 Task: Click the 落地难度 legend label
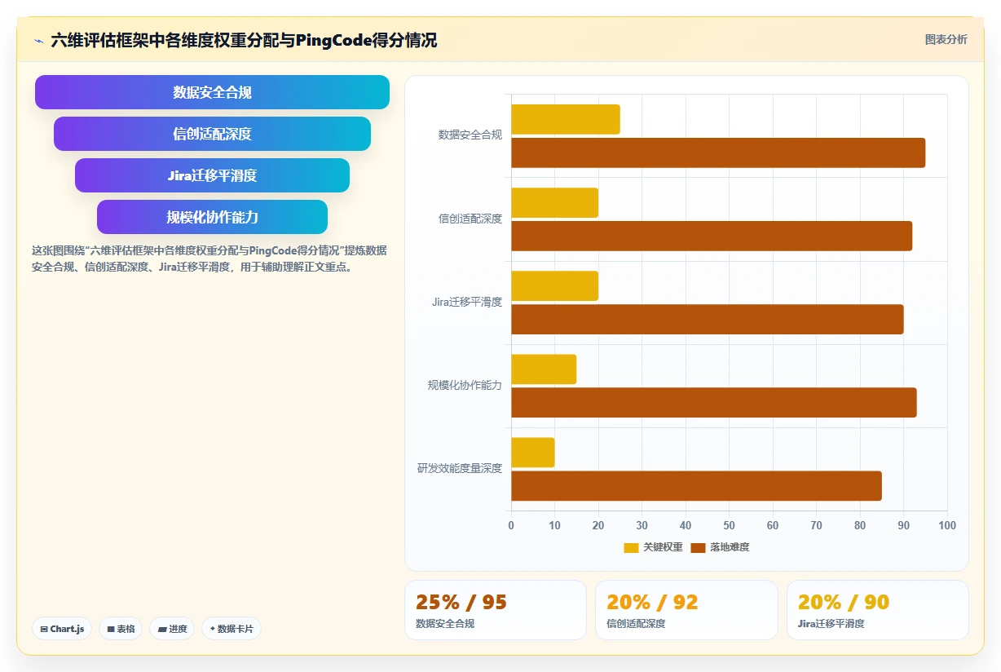(x=730, y=547)
